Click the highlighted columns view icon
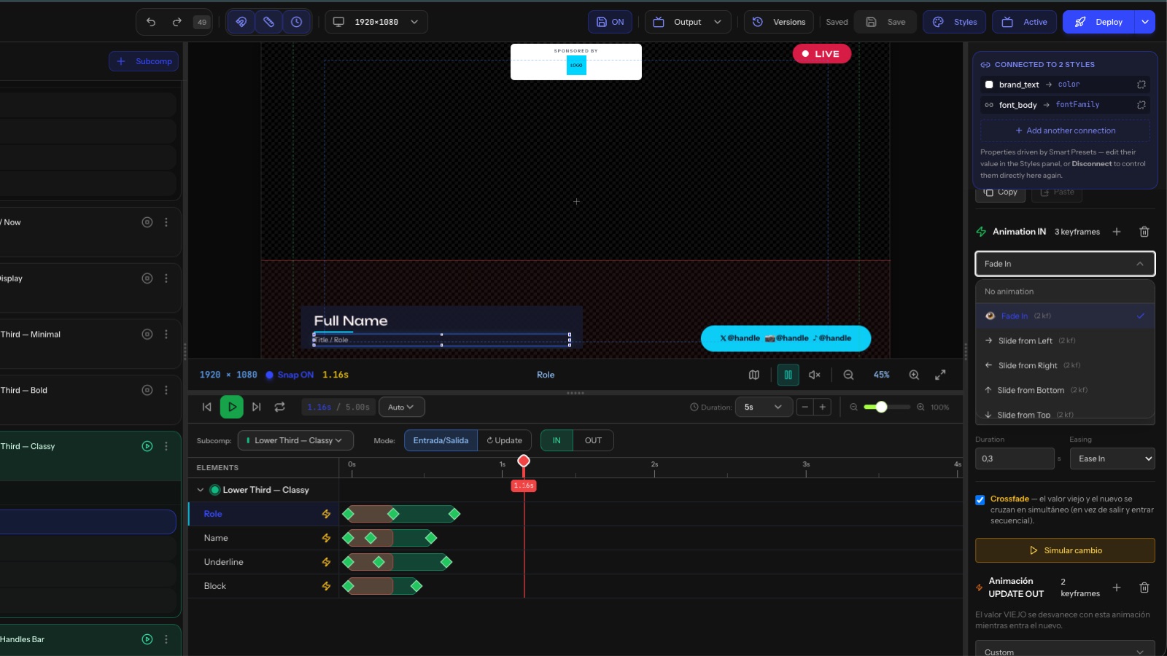 (x=788, y=375)
